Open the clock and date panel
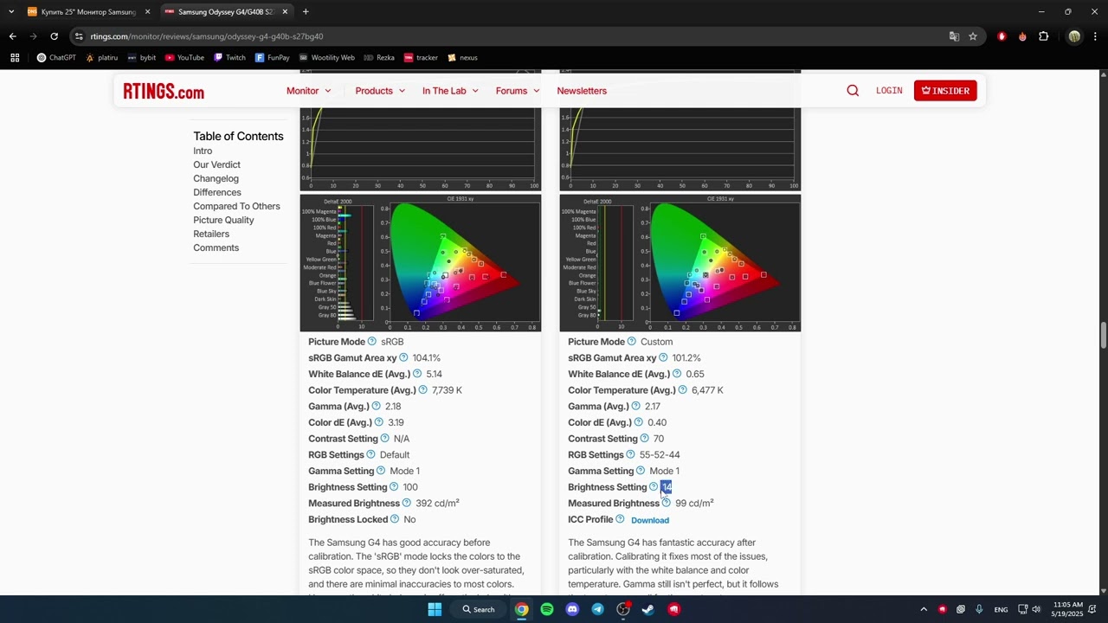Viewport: 1108px width, 623px height. [x=1068, y=609]
